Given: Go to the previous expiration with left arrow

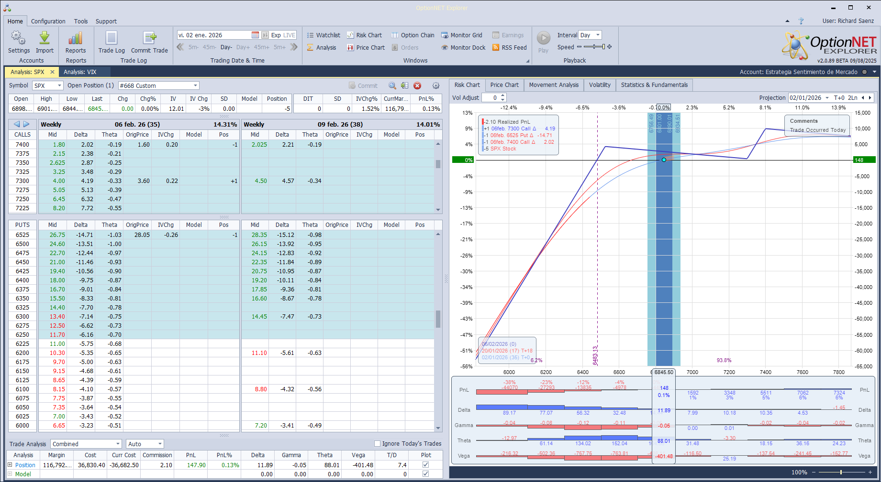Looking at the screenshot, I should pyautogui.click(x=17, y=124).
